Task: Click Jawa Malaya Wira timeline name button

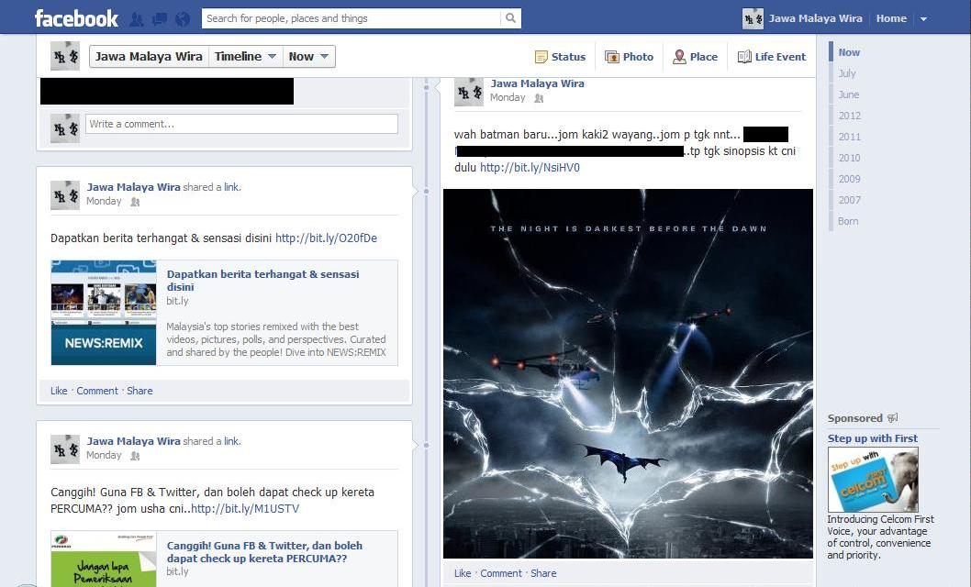Action: [x=149, y=56]
